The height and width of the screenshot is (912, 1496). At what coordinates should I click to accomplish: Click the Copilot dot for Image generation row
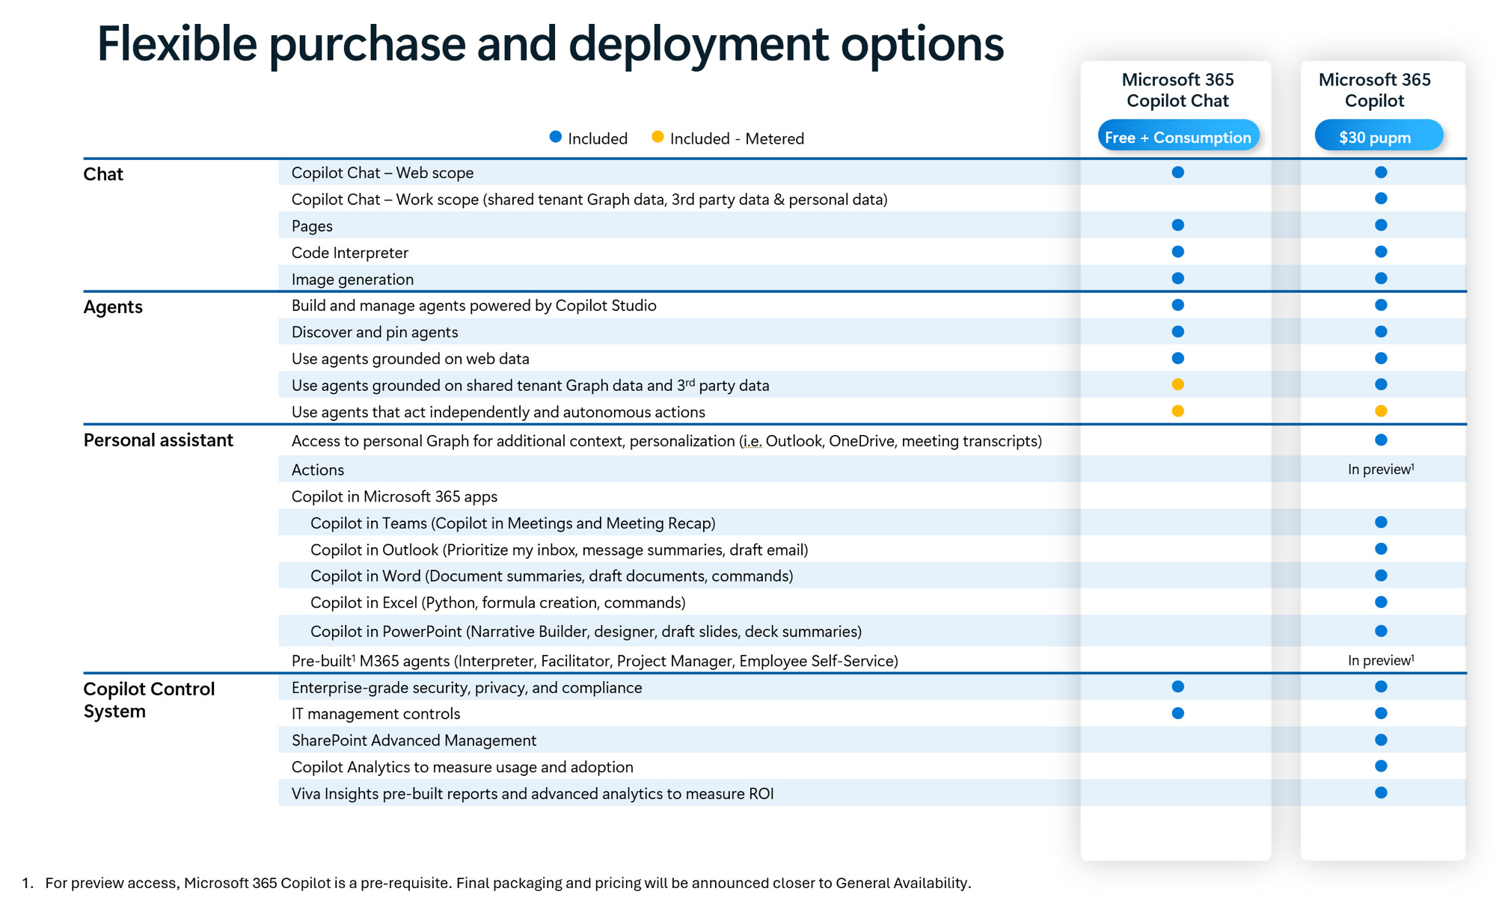tap(1381, 278)
